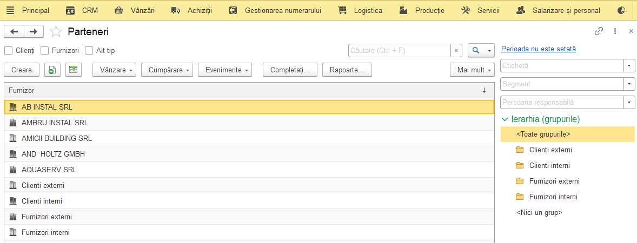The height and width of the screenshot is (243, 637).
Task: Click the copy-create icon next to Creare
Action: [x=53, y=70]
